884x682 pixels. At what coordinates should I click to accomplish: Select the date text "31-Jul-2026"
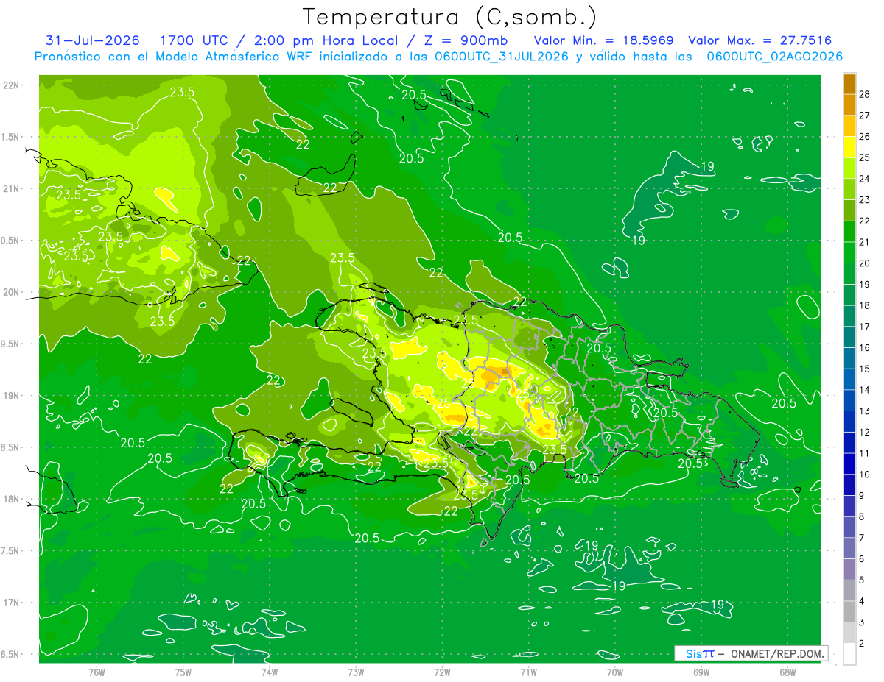point(92,40)
